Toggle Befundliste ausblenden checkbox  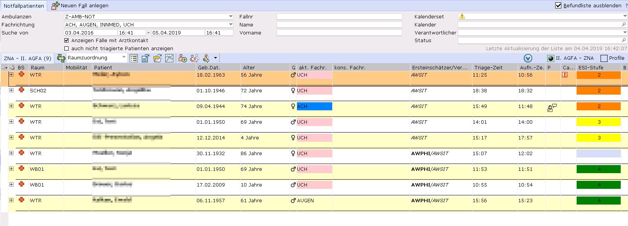pyautogui.click(x=558, y=5)
